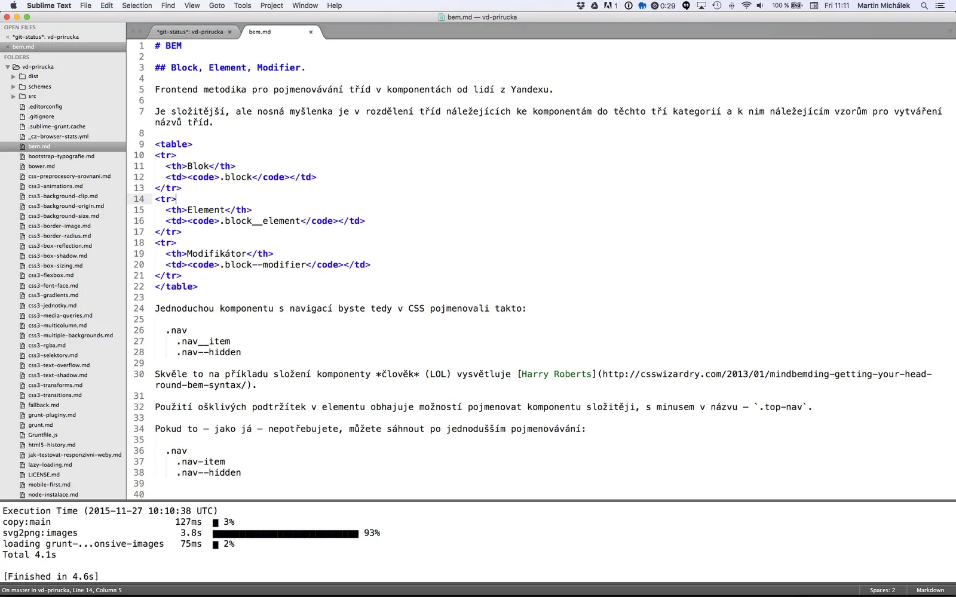Click the Bluetooth menu bar icon

point(731,5)
